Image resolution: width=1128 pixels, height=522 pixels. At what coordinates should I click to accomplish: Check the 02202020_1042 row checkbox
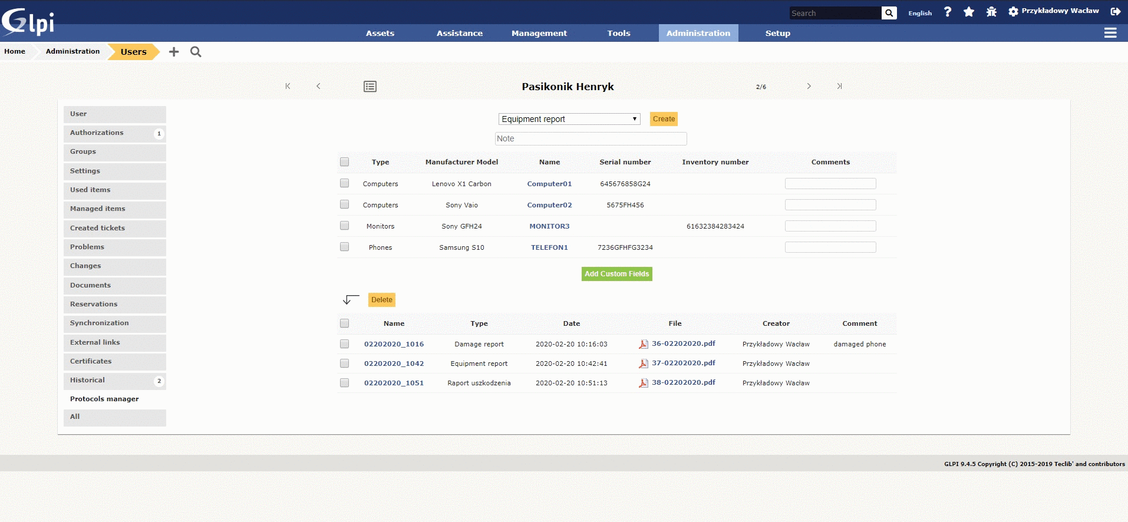tap(345, 364)
